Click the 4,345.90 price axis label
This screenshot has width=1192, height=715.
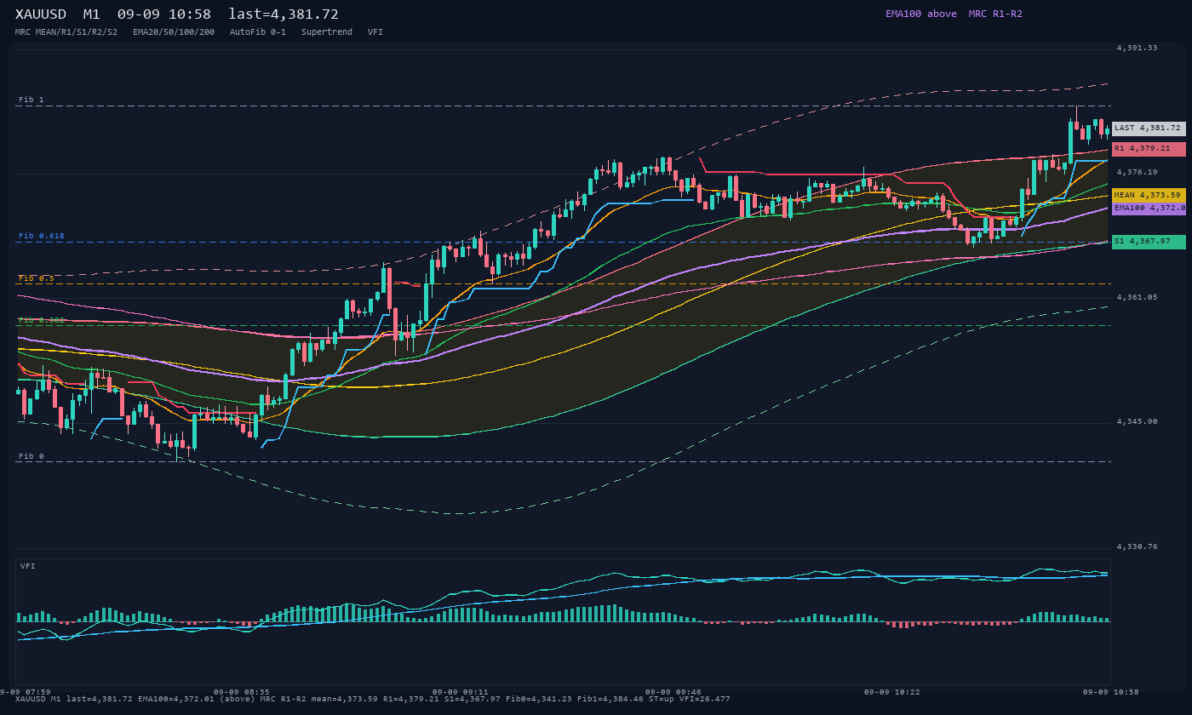1137,421
